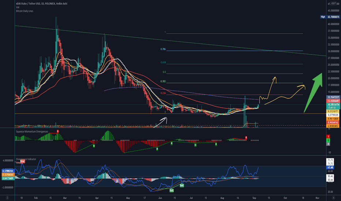The image size is (341, 201).
Task: Click the green H marker in Squeeze Momentum pane
Action: [195, 145]
